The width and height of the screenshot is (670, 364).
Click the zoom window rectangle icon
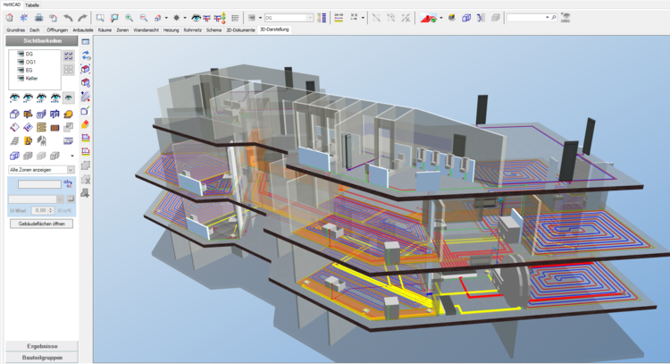tap(100, 17)
